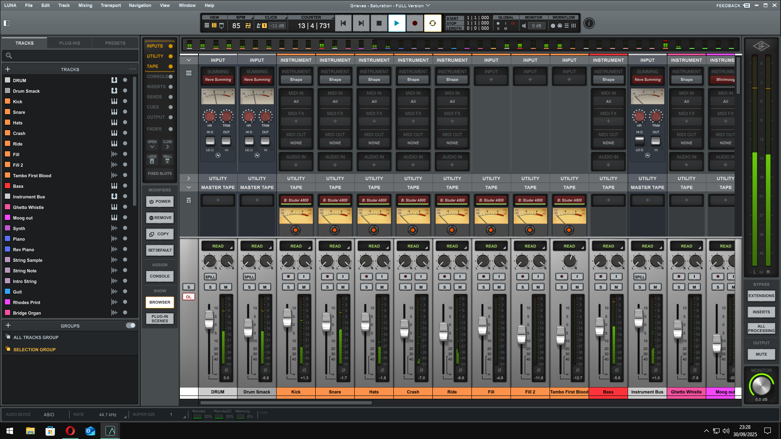781x439 pixels.
Task: Open the info panel icon
Action: pos(589,24)
